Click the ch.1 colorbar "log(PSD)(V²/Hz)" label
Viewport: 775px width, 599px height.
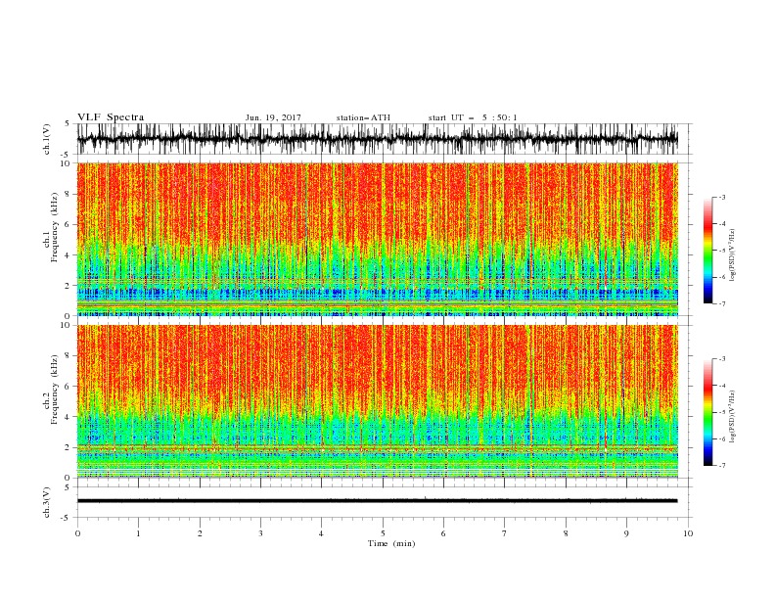732,255
